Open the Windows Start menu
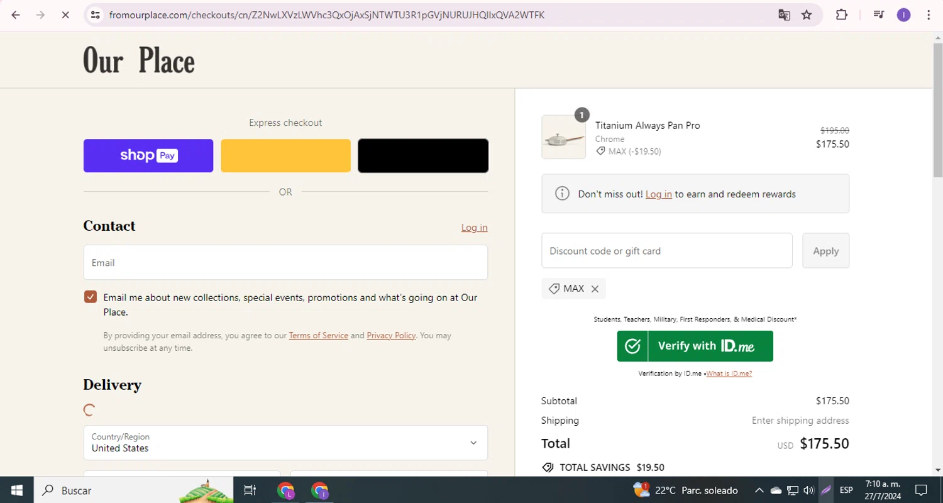 [17, 490]
